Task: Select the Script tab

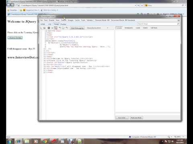Action: [56, 24]
